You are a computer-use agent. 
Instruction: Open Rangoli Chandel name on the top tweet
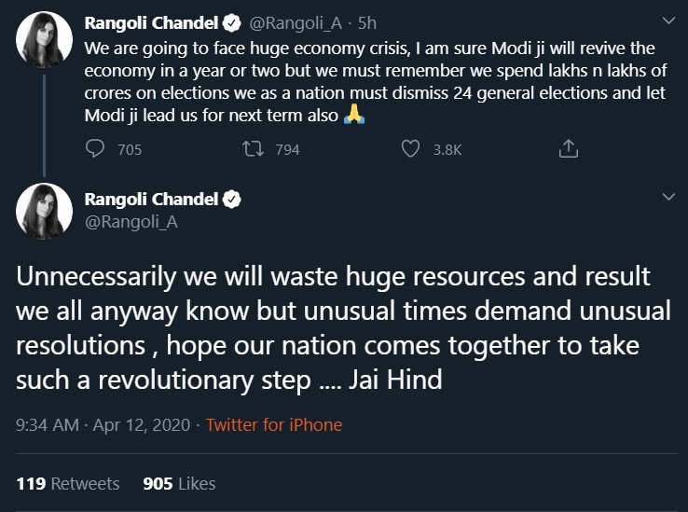pos(150,21)
